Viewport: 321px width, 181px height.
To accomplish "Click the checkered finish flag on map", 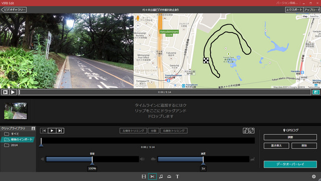I will point(206,60).
